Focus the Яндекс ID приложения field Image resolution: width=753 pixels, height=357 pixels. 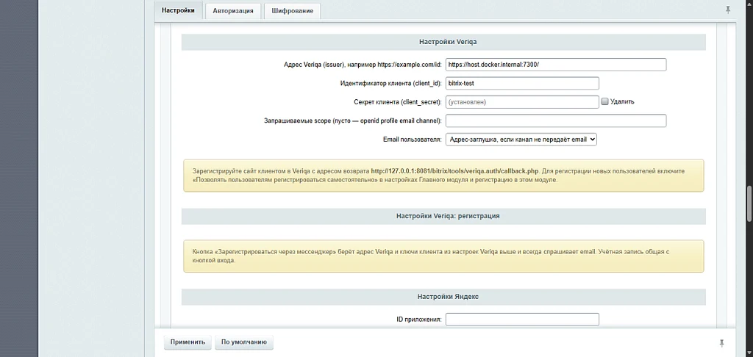[x=522, y=319]
